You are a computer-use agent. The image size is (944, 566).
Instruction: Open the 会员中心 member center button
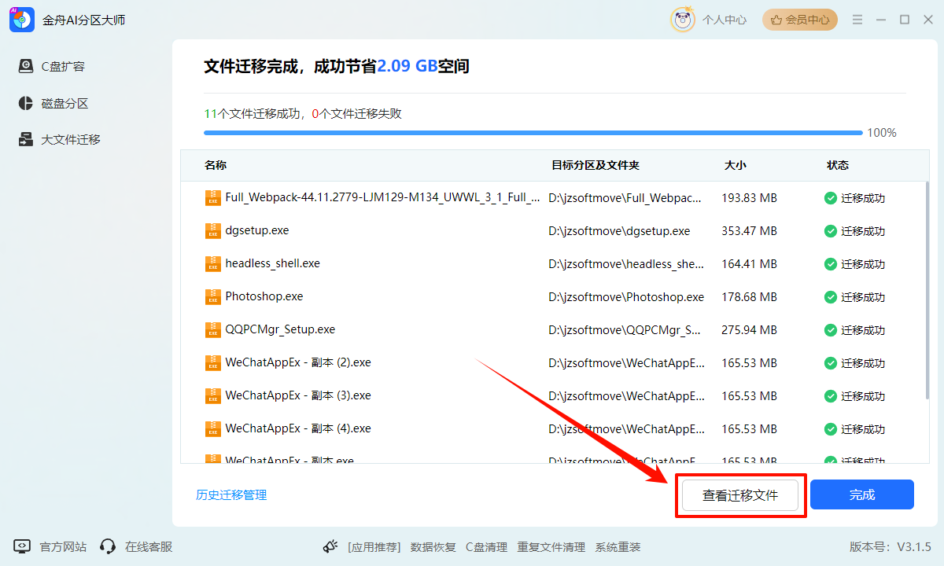(x=800, y=20)
